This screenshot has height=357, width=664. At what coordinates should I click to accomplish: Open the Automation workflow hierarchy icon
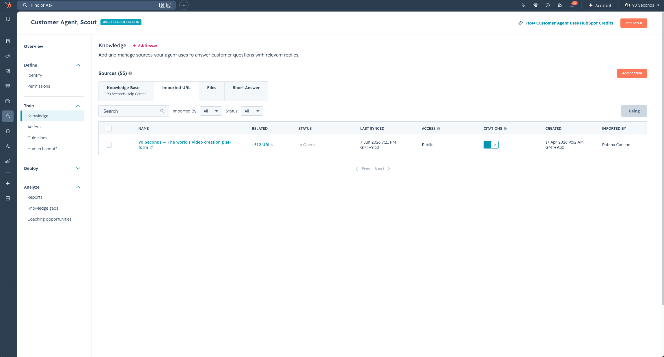[x=8, y=146]
